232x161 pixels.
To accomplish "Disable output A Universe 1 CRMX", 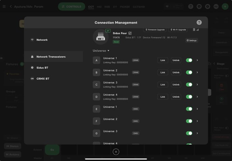I will (189, 60).
